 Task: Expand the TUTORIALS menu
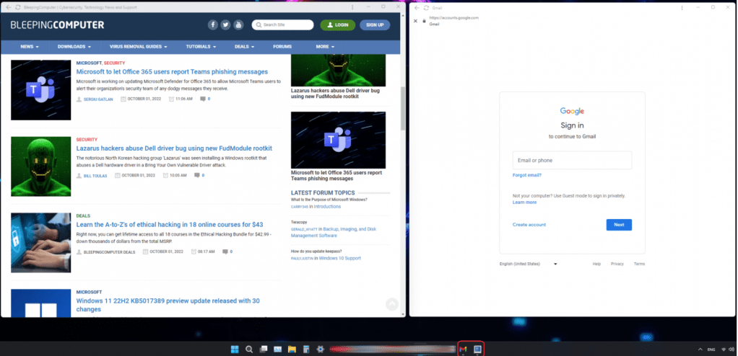(x=201, y=47)
